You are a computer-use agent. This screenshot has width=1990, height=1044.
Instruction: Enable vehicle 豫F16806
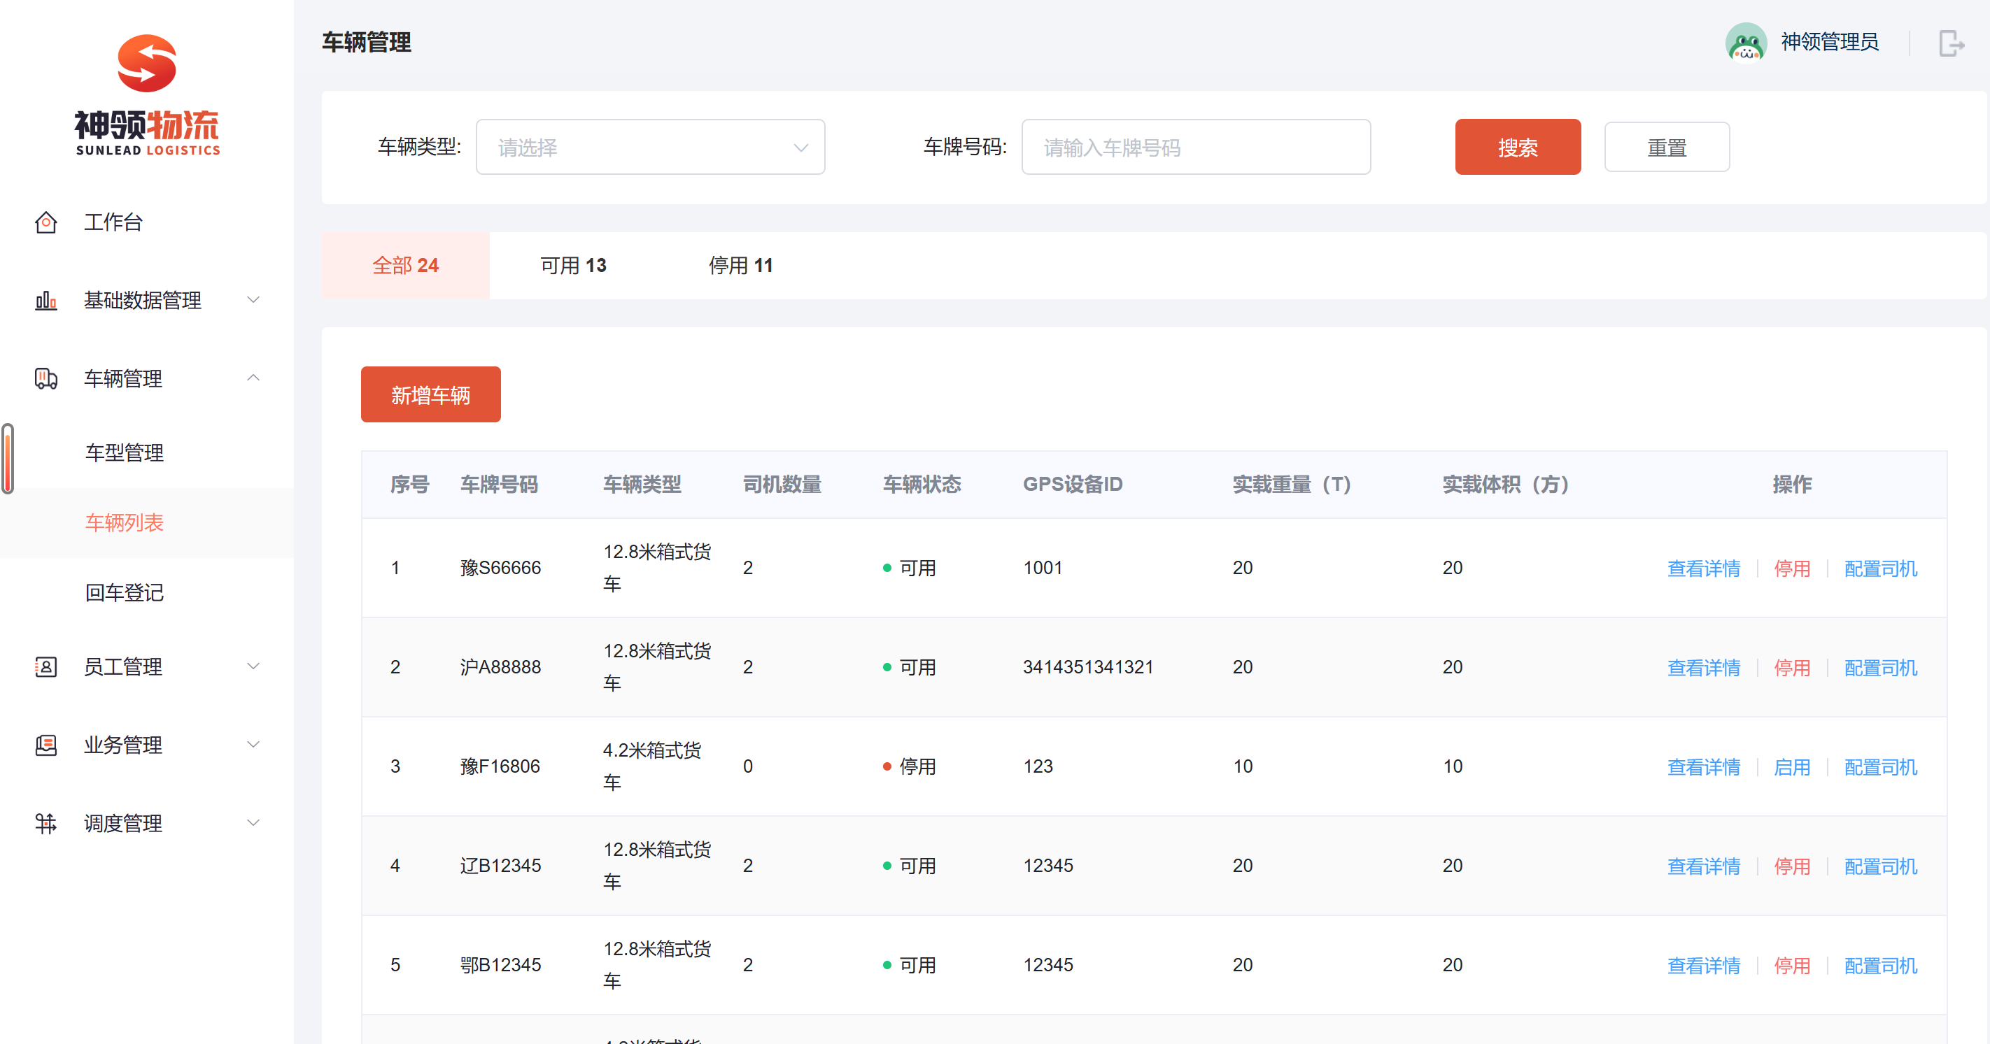pyautogui.click(x=1792, y=767)
